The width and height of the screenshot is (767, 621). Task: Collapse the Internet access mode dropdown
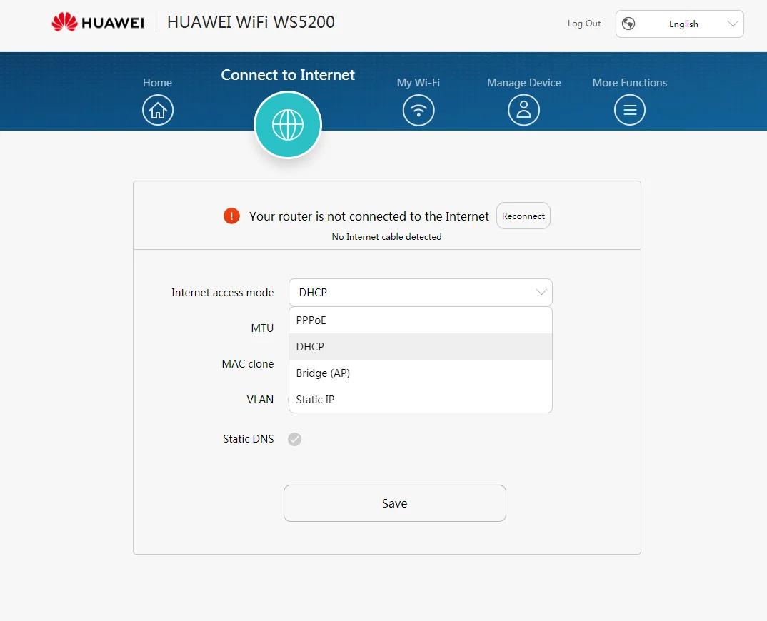coord(420,293)
